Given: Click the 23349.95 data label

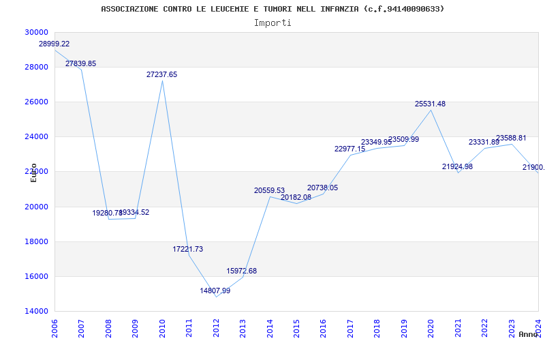Looking at the screenshot, I should (x=377, y=142).
